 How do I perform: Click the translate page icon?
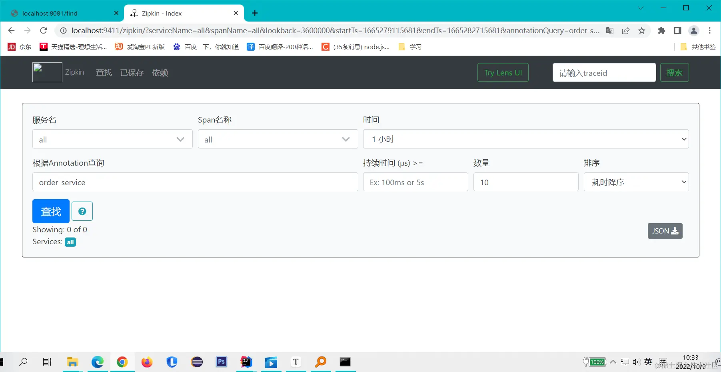610,30
